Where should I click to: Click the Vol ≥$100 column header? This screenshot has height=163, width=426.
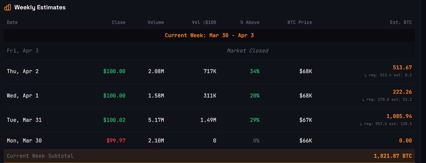[x=204, y=23]
